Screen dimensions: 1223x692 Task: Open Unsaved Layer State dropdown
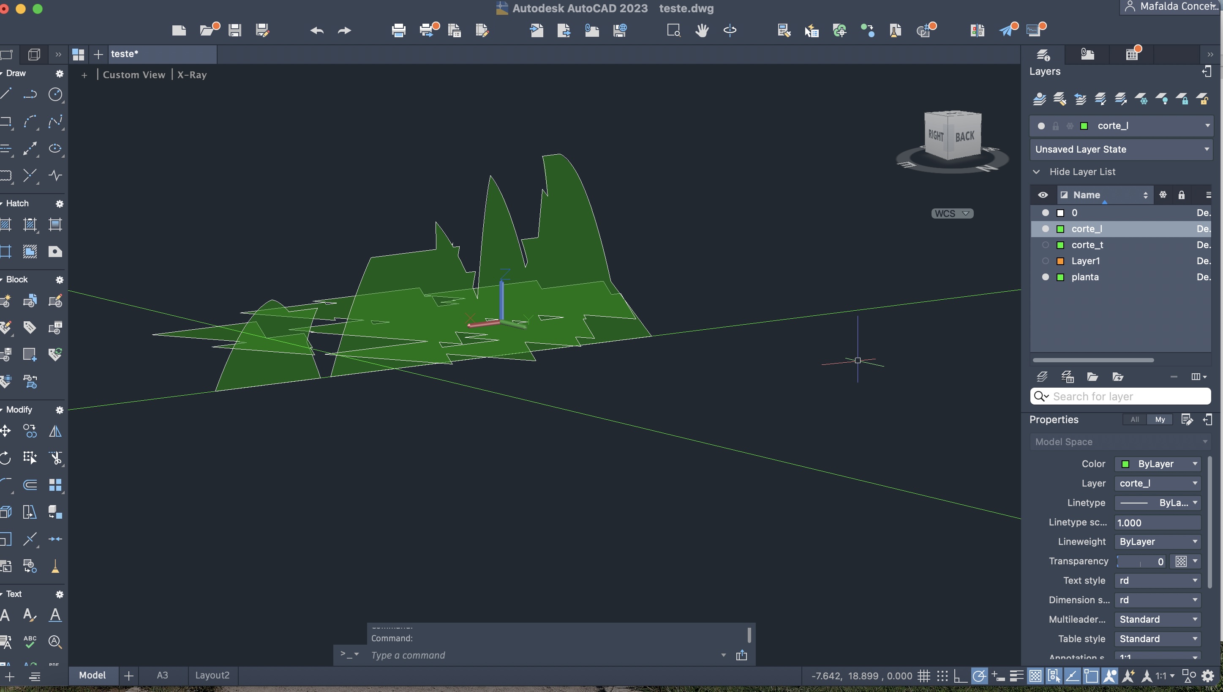(1121, 149)
